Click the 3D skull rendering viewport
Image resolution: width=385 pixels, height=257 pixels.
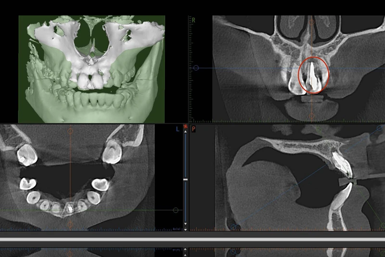point(91,69)
